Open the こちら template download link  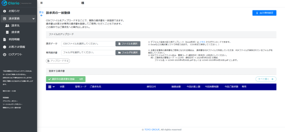tap(202, 42)
